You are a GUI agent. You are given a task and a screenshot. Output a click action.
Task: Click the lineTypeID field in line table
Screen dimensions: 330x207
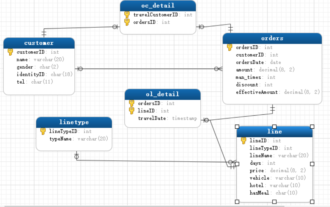pos(271,148)
